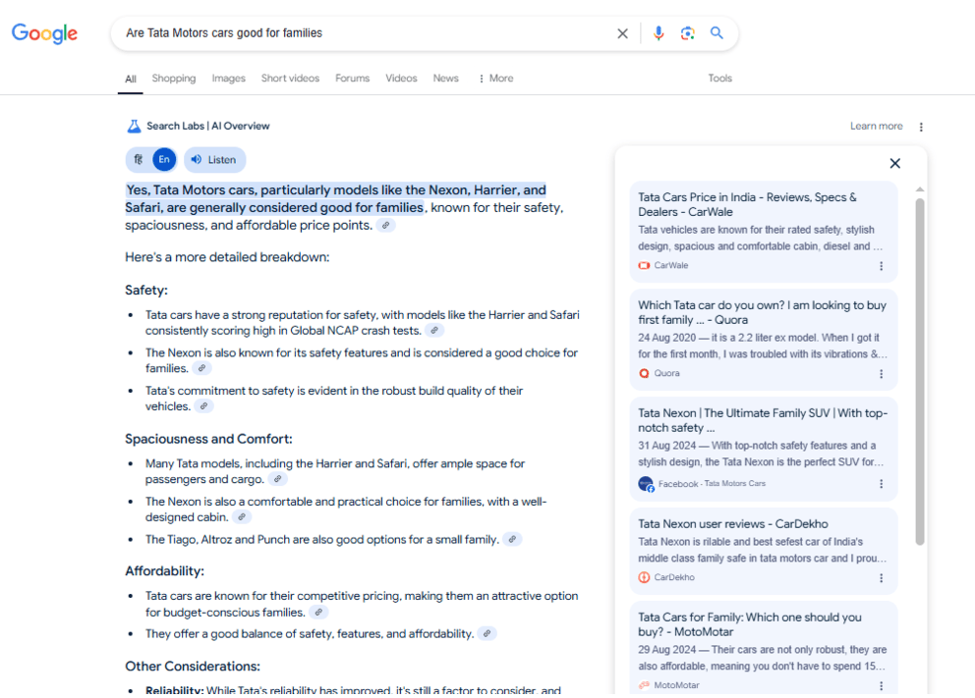Click the Learn more link
Screen dimensions: 975x698
point(876,127)
